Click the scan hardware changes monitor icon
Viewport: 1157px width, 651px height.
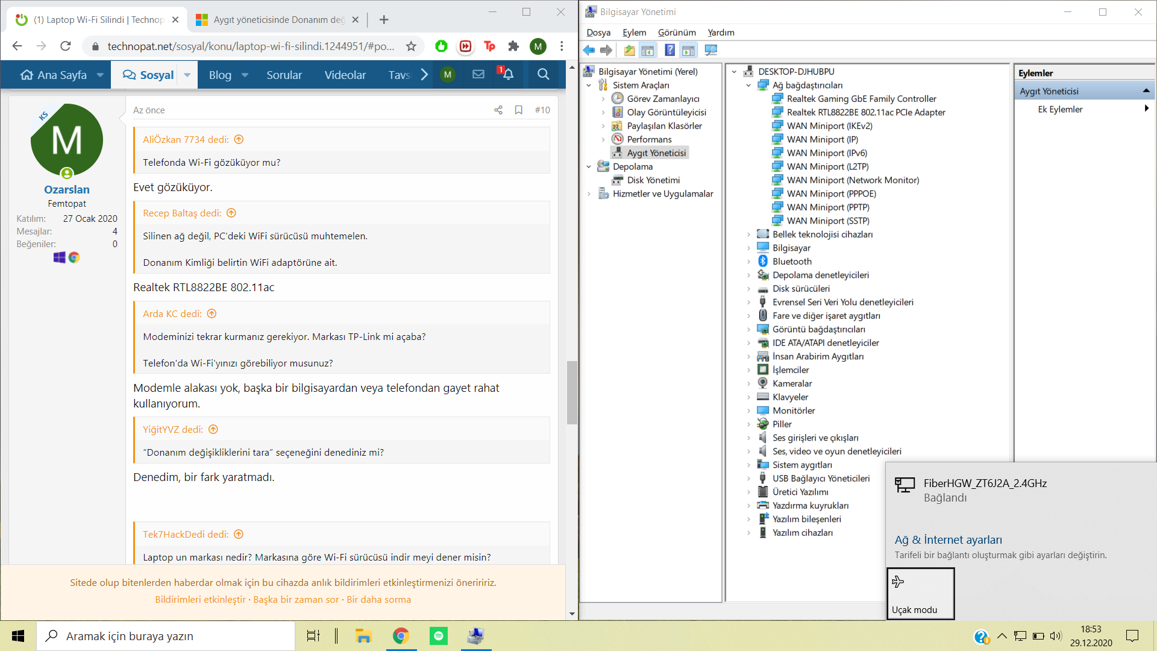pyautogui.click(x=711, y=51)
